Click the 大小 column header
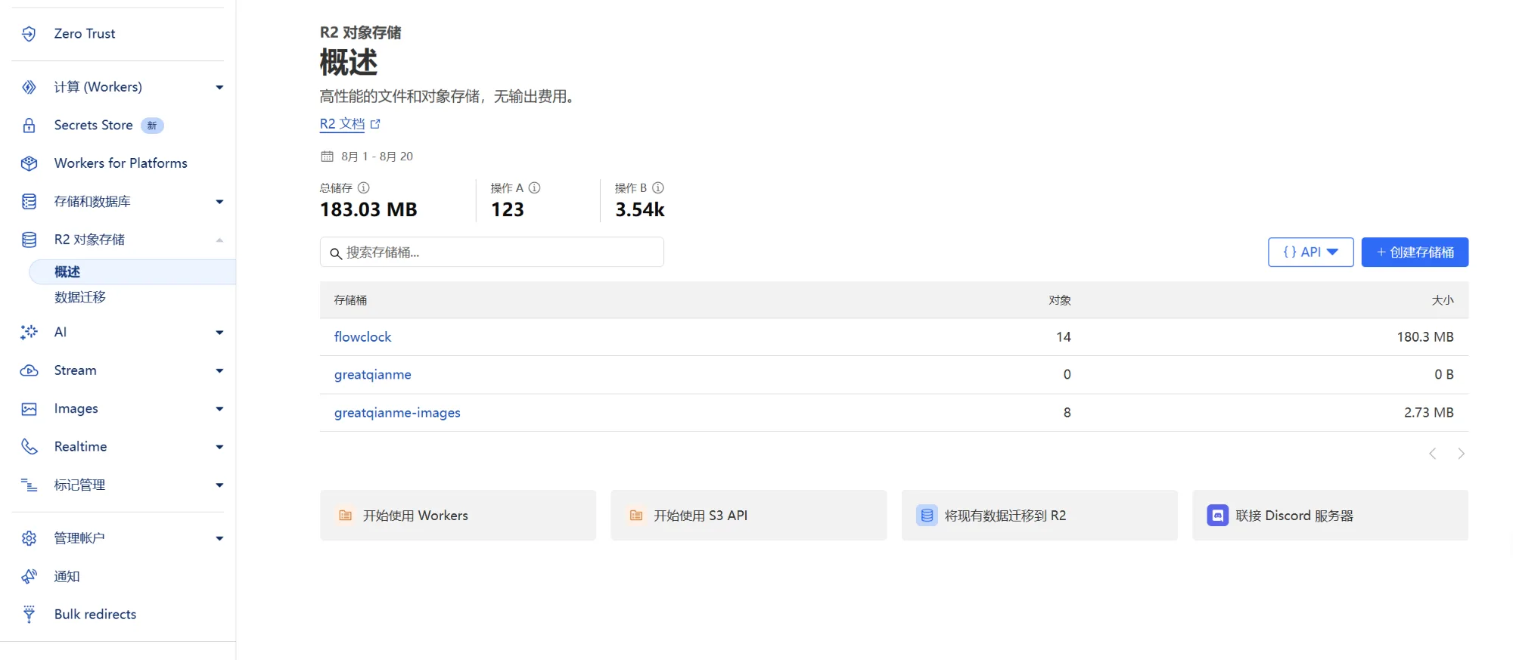Image resolution: width=1513 pixels, height=660 pixels. point(1443,300)
